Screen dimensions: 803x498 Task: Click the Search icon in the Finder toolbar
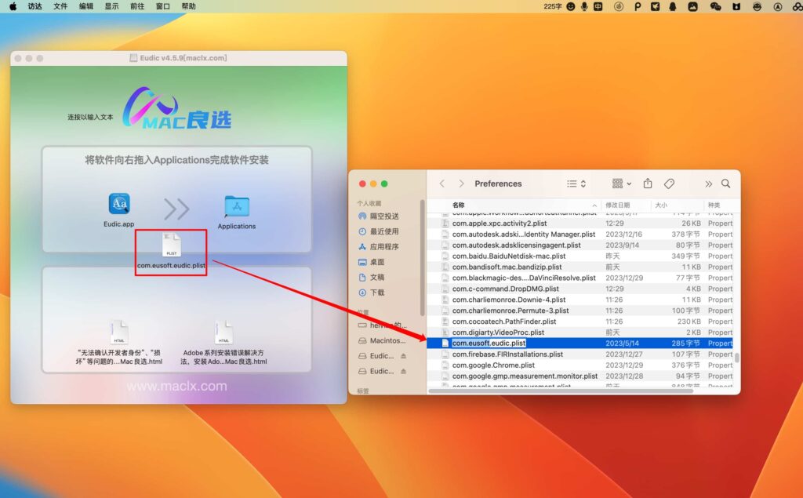[x=726, y=183]
